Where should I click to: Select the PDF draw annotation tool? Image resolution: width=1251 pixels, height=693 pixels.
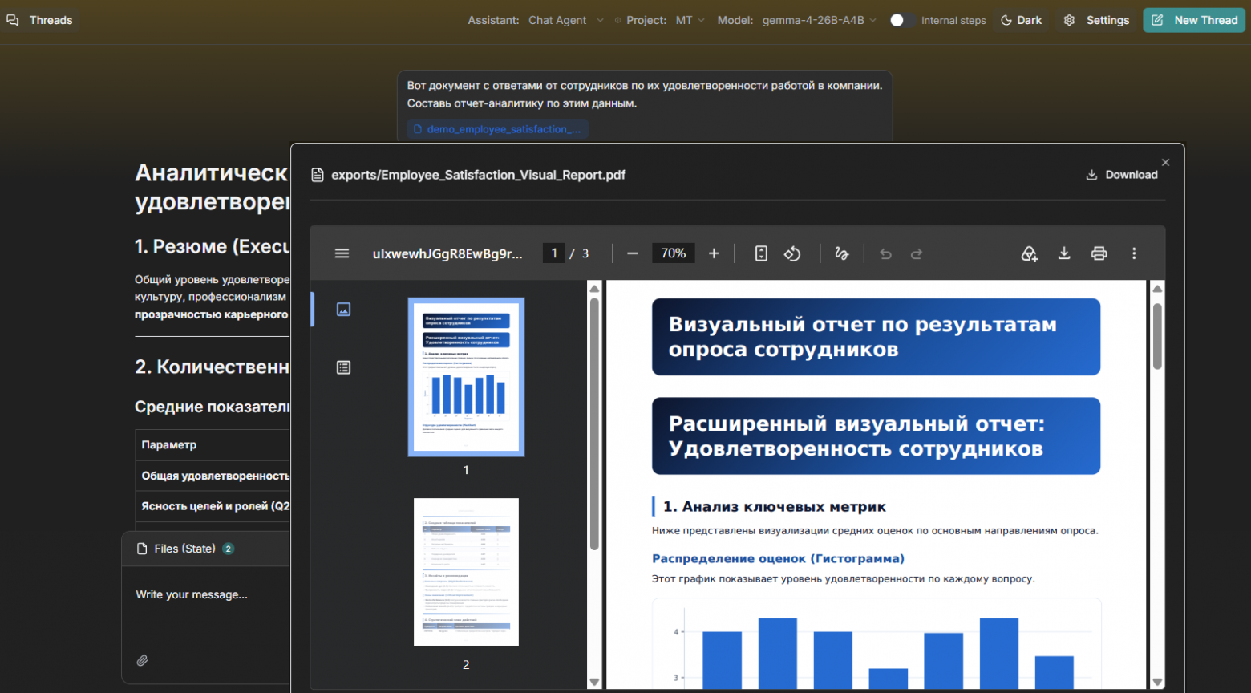pyautogui.click(x=841, y=253)
